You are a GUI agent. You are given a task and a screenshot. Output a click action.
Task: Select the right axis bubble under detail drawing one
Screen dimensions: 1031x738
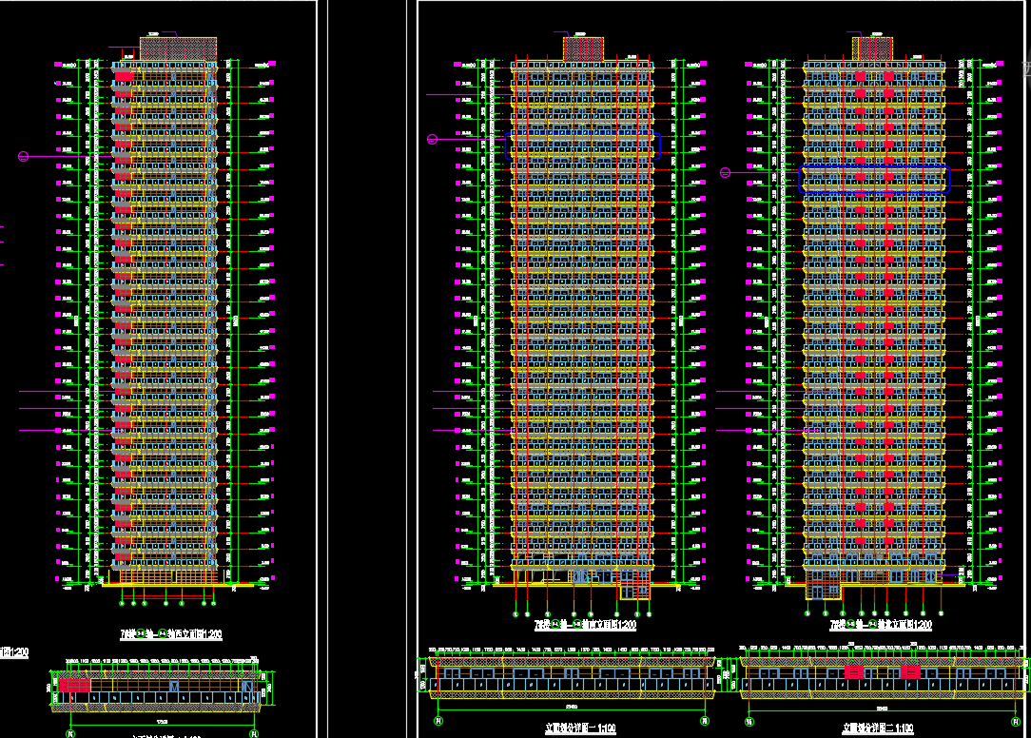pos(704,721)
